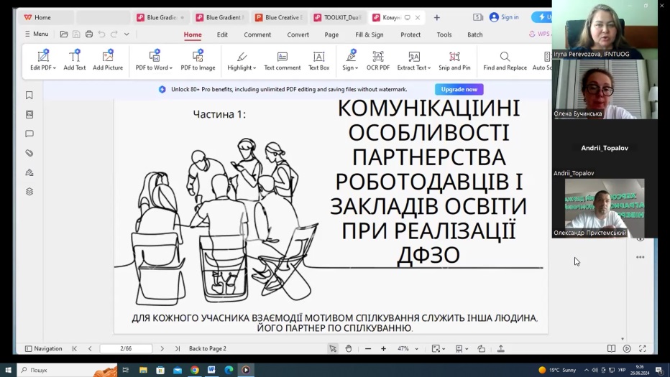670x377 pixels.
Task: Open the Text comment tool
Action: point(282,60)
